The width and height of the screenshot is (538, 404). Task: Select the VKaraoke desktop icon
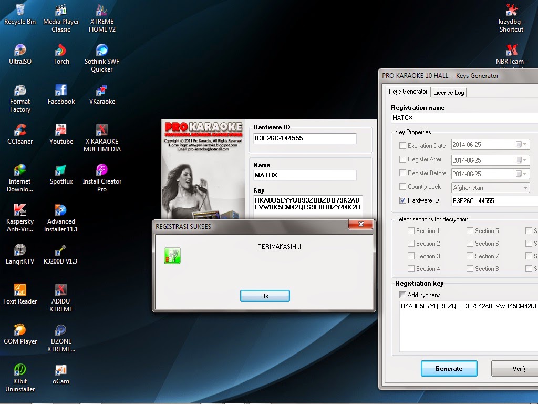tap(102, 95)
